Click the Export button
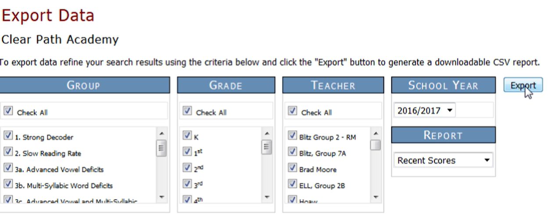Screen dimensions: 552x221 coord(523,86)
